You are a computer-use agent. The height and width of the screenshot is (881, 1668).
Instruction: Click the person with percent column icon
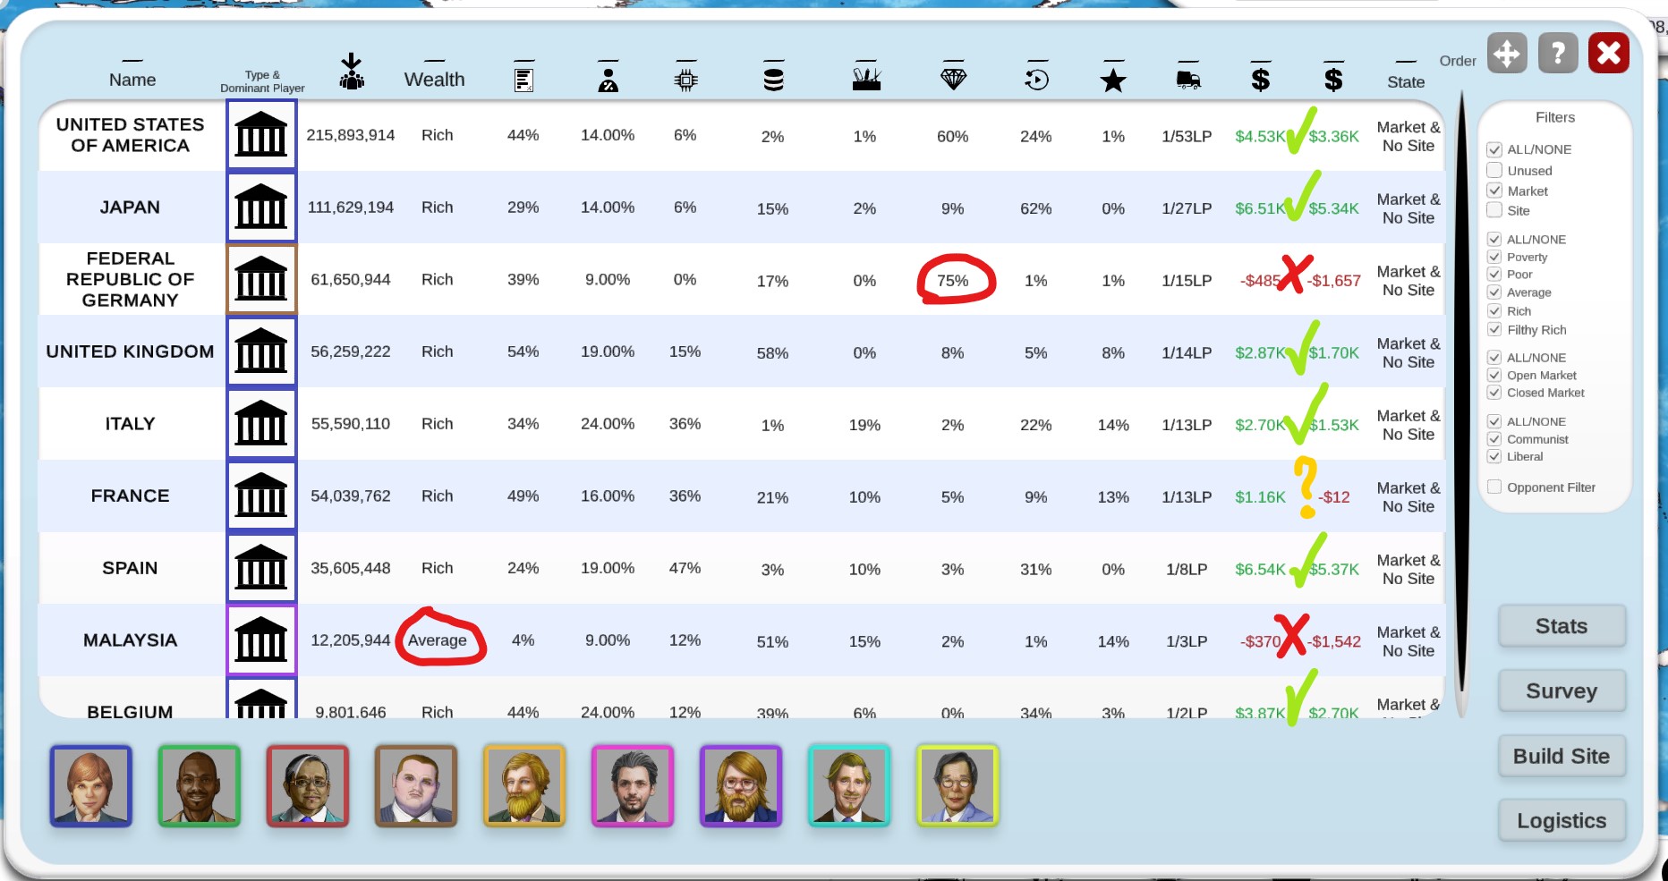pos(608,80)
